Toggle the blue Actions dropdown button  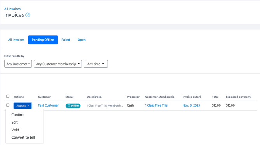[23, 106]
